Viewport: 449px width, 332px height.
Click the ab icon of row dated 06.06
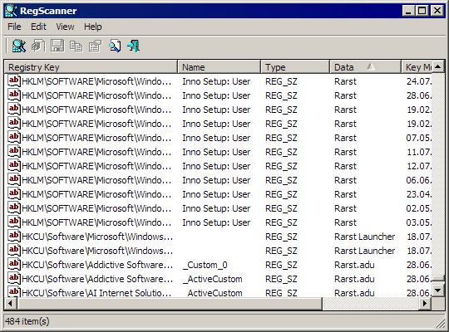click(x=14, y=179)
